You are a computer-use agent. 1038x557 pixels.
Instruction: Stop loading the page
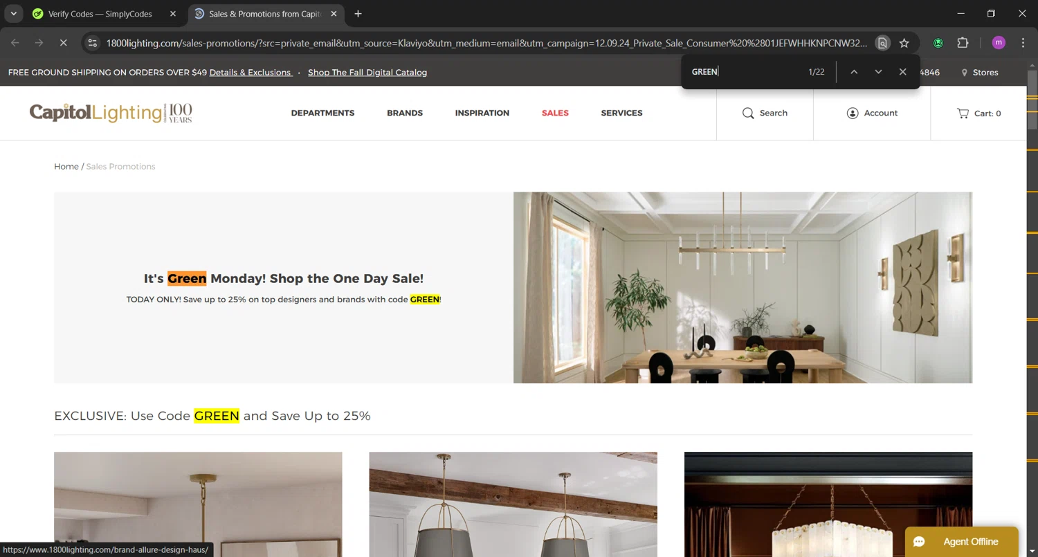(x=63, y=43)
